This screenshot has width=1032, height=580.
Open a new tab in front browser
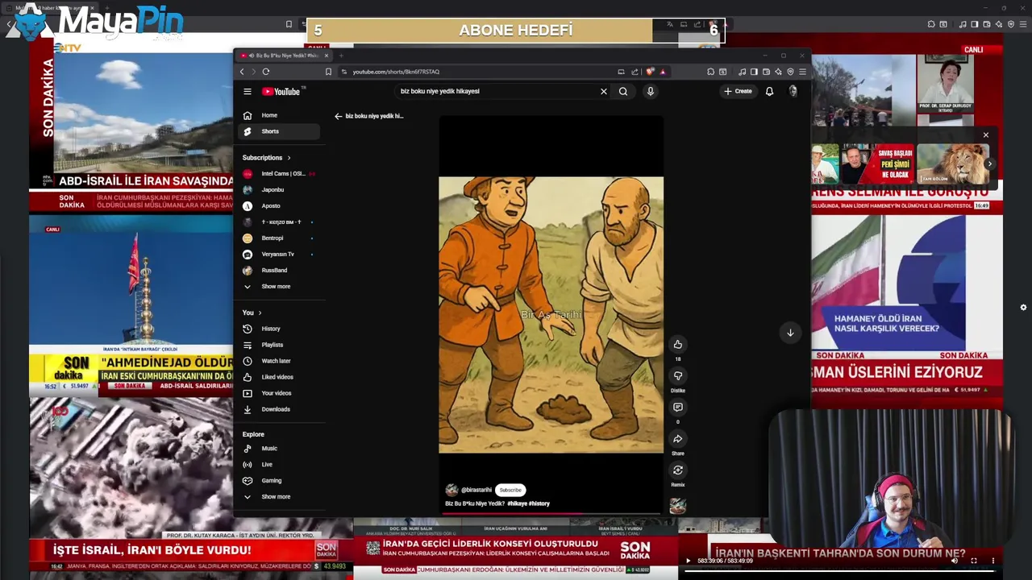click(x=341, y=56)
